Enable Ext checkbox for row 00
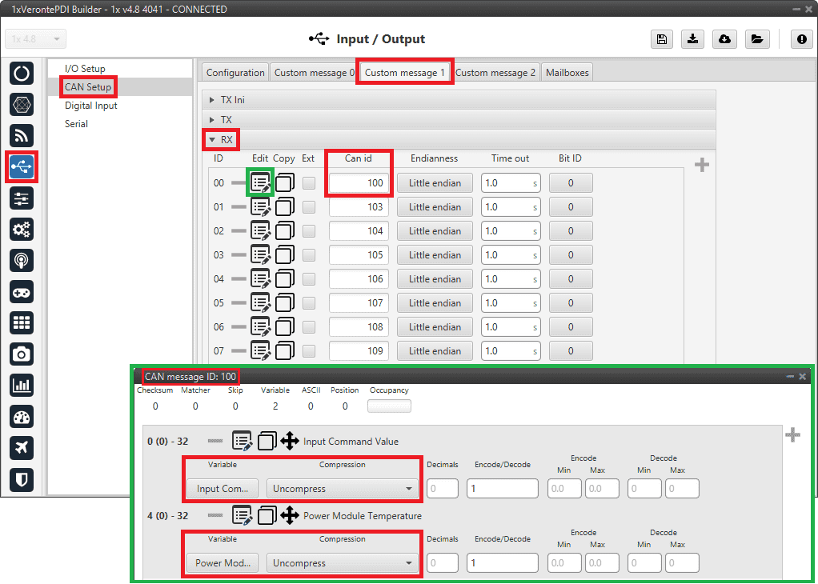Screen dimensions: 818x584 click(309, 183)
